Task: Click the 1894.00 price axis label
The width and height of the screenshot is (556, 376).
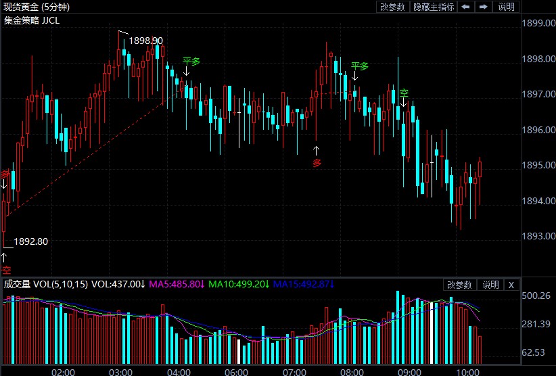Action: [x=538, y=201]
